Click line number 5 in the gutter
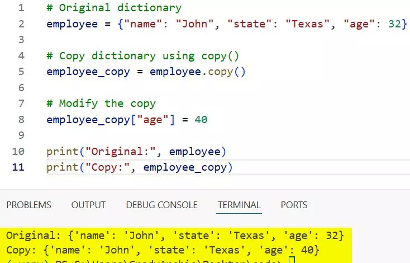Image resolution: width=410 pixels, height=263 pixels. (21, 72)
